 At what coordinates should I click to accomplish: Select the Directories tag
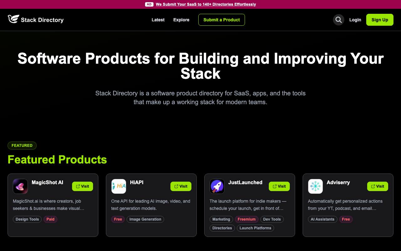click(x=222, y=228)
